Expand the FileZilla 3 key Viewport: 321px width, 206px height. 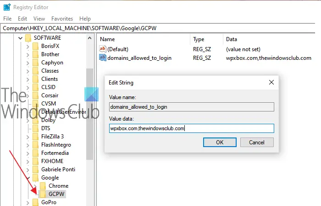click(28, 137)
